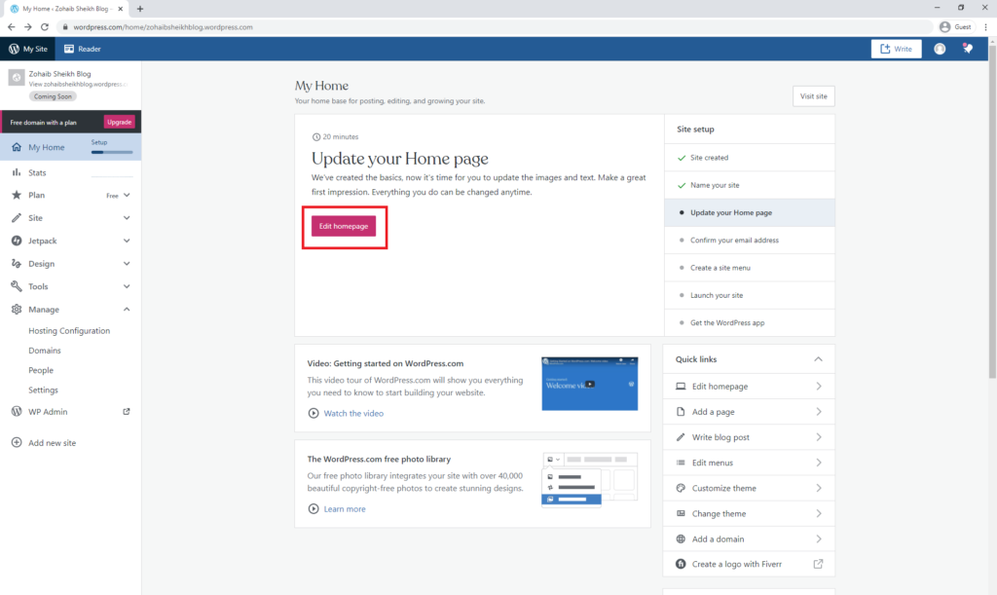Expand the Plan menu chevron
The width and height of the screenshot is (997, 595).
point(127,195)
